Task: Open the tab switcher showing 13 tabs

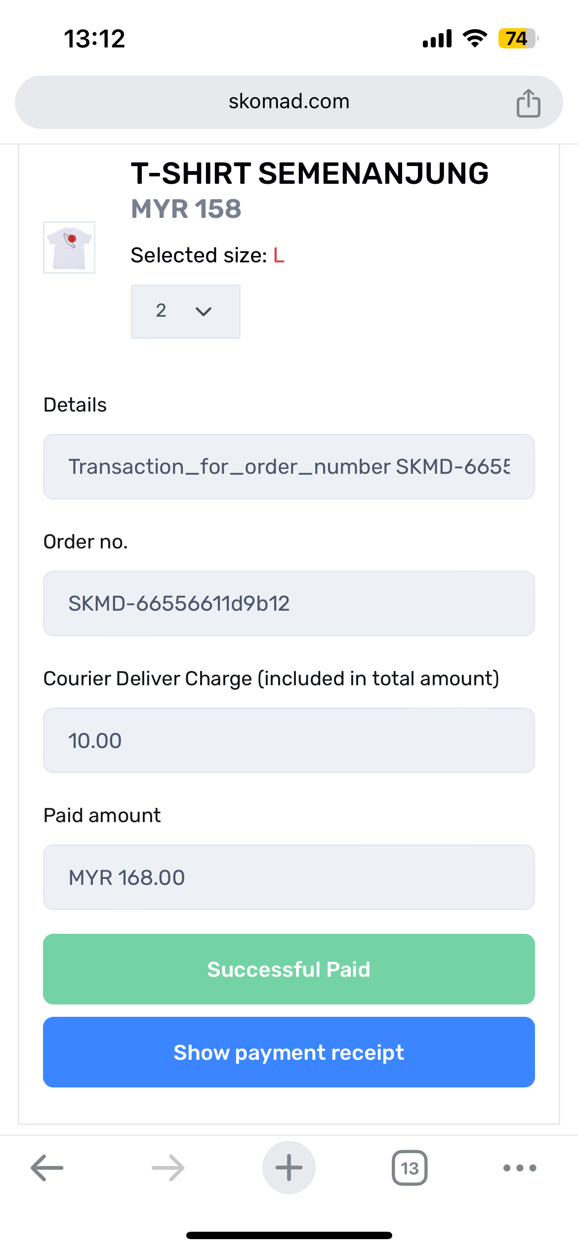Action: [410, 1168]
